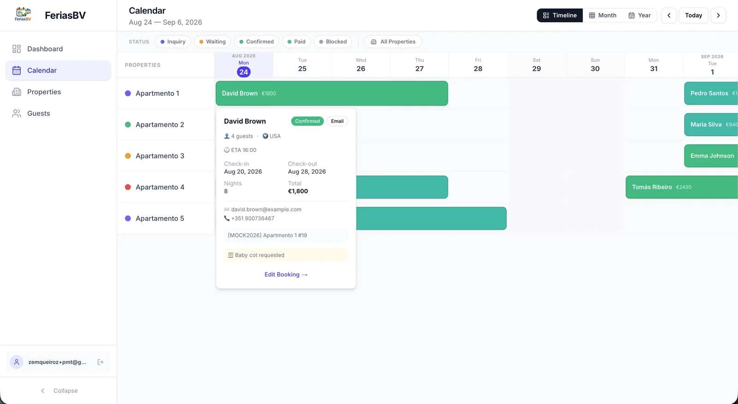This screenshot has width=738, height=404.
Task: Open Emma Johnson booking bar
Action: tap(711, 156)
